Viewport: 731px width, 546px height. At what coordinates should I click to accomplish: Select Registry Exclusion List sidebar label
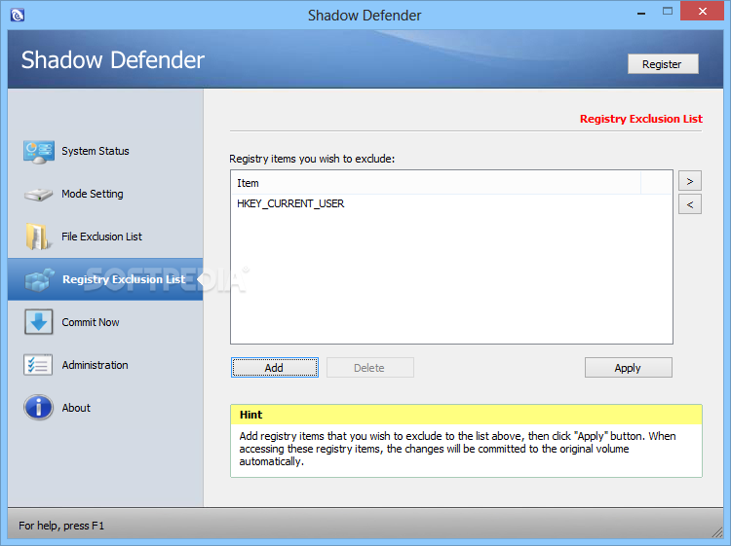pos(124,279)
